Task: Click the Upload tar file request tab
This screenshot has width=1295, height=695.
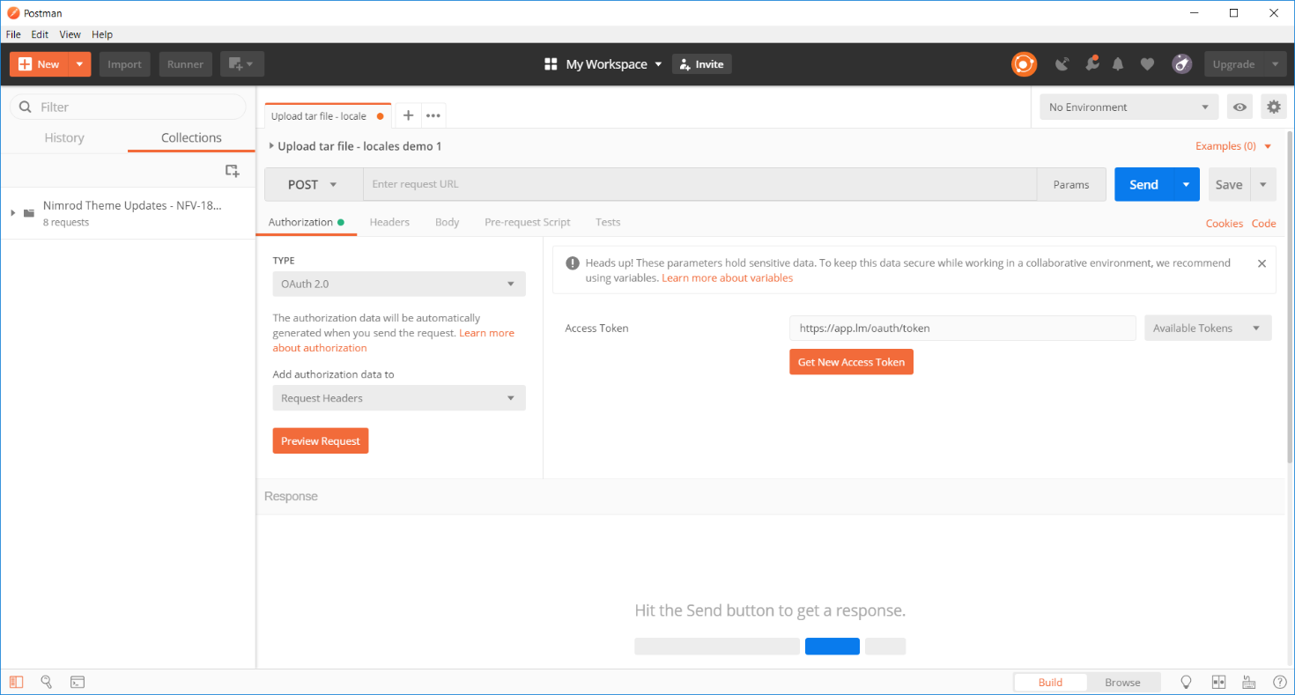Action: (x=328, y=116)
